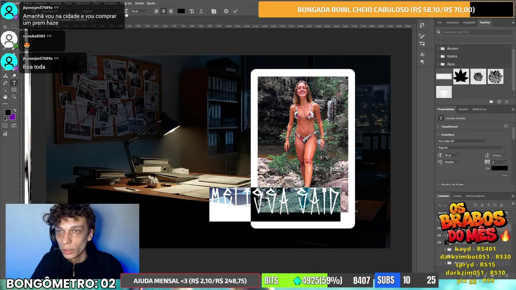Switch to the Degradês tab

coord(469,23)
